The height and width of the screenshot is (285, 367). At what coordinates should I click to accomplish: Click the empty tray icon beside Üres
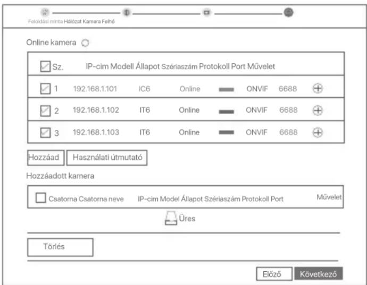pyautogui.click(x=171, y=218)
